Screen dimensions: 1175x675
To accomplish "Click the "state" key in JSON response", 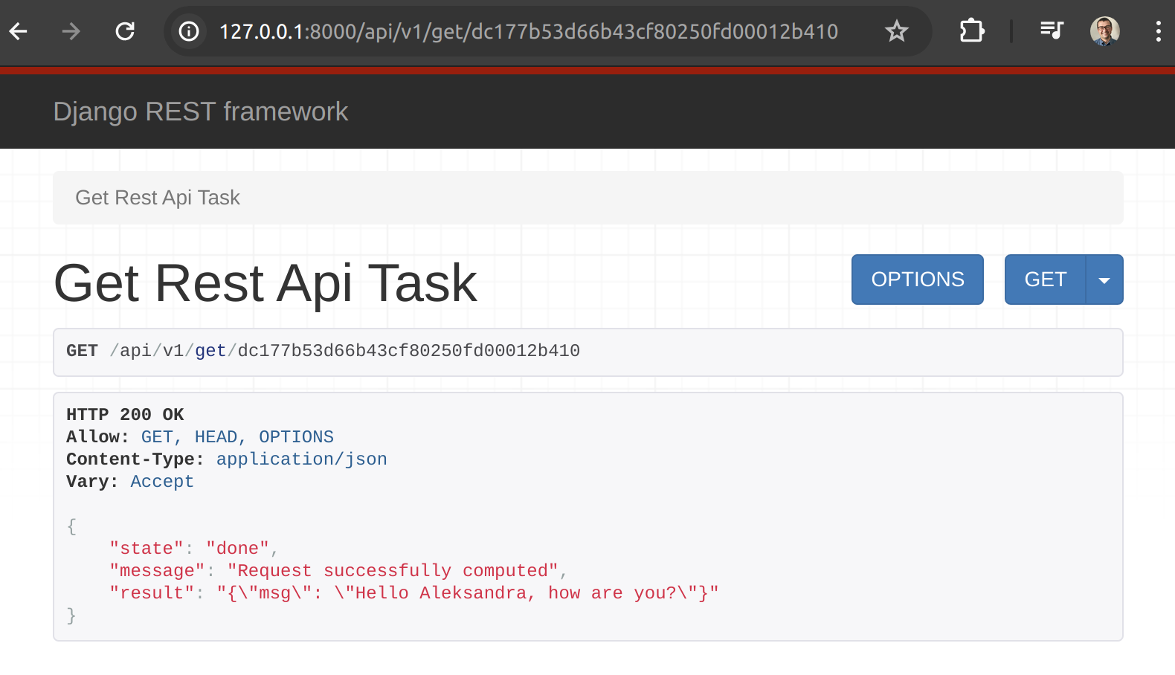I will coord(147,549).
